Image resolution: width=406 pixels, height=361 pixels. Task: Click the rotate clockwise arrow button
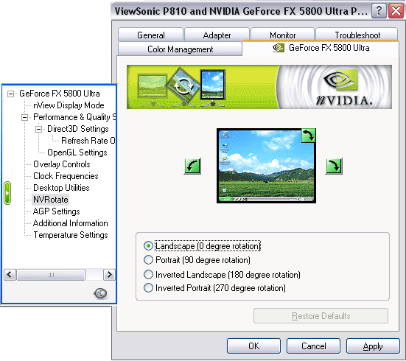pos(334,166)
